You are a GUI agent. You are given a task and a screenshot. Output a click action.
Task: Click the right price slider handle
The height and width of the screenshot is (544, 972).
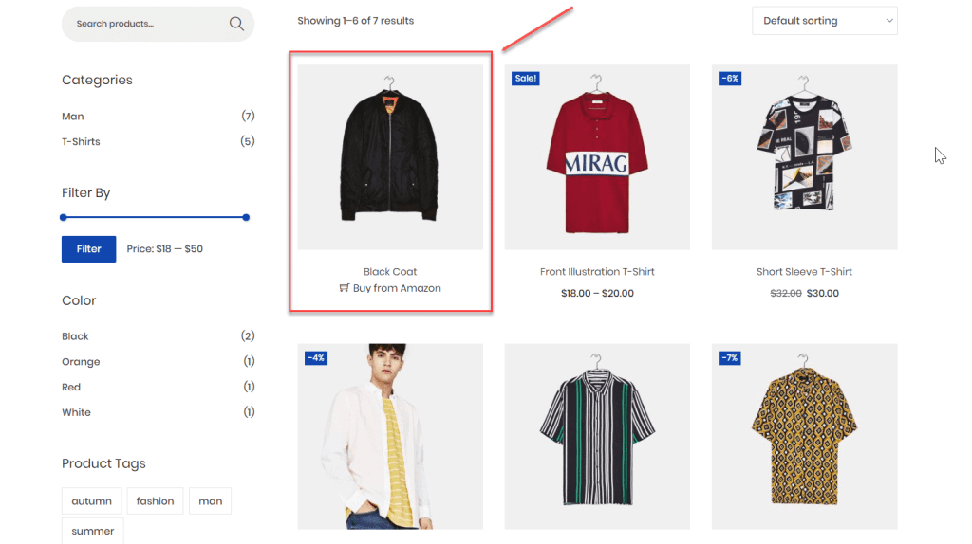coord(246,218)
